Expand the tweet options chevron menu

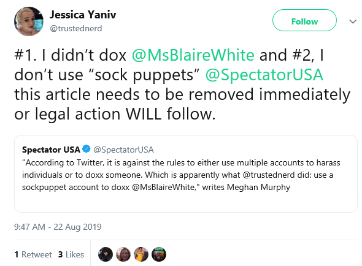click(x=353, y=21)
